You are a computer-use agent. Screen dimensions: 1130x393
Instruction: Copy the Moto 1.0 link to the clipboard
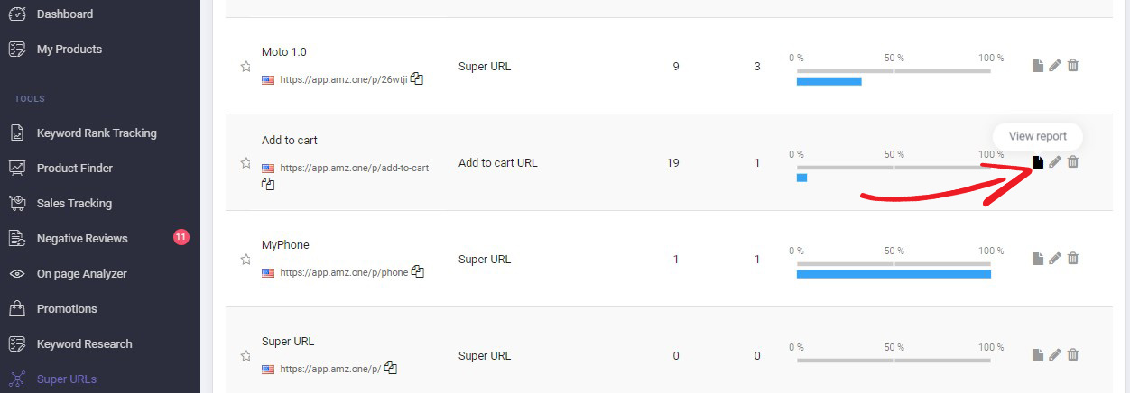click(417, 78)
